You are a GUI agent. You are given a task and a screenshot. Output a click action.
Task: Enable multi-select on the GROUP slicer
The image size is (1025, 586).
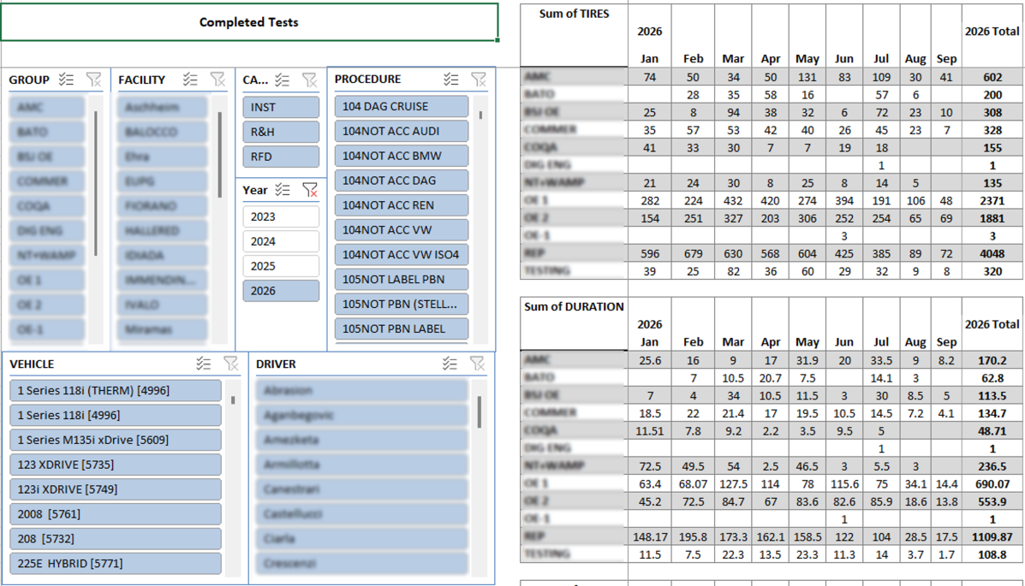66,80
